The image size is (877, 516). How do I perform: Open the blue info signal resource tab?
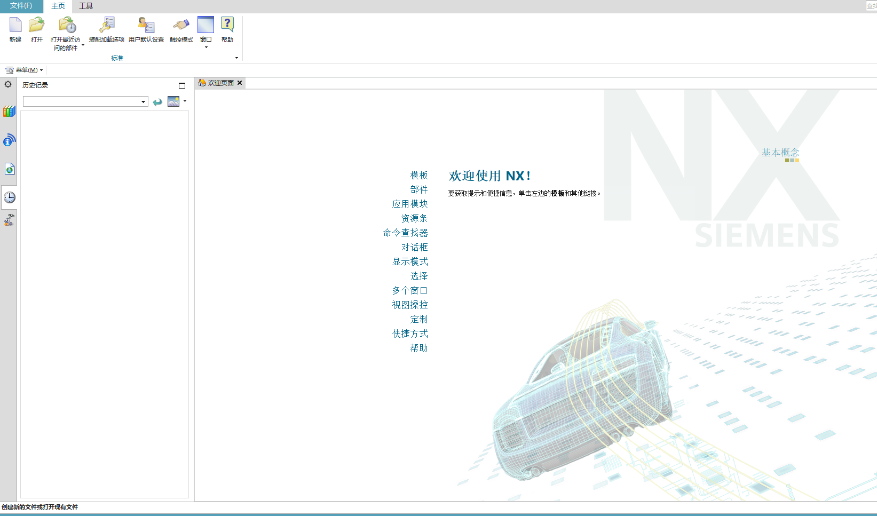[x=9, y=140]
